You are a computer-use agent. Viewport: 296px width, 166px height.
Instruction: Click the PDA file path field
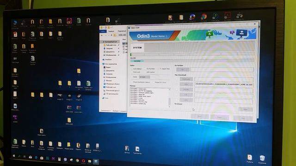tap(224, 85)
